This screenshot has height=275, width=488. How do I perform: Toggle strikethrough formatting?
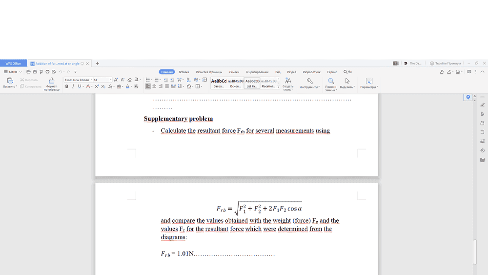(x=88, y=86)
